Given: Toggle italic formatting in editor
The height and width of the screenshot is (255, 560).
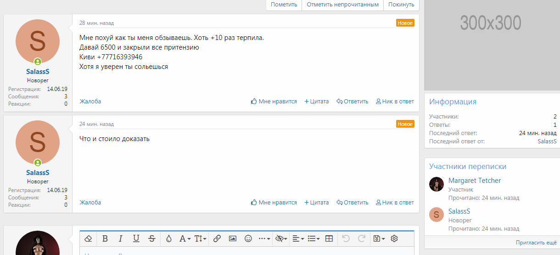Looking at the screenshot, I should click(121, 238).
